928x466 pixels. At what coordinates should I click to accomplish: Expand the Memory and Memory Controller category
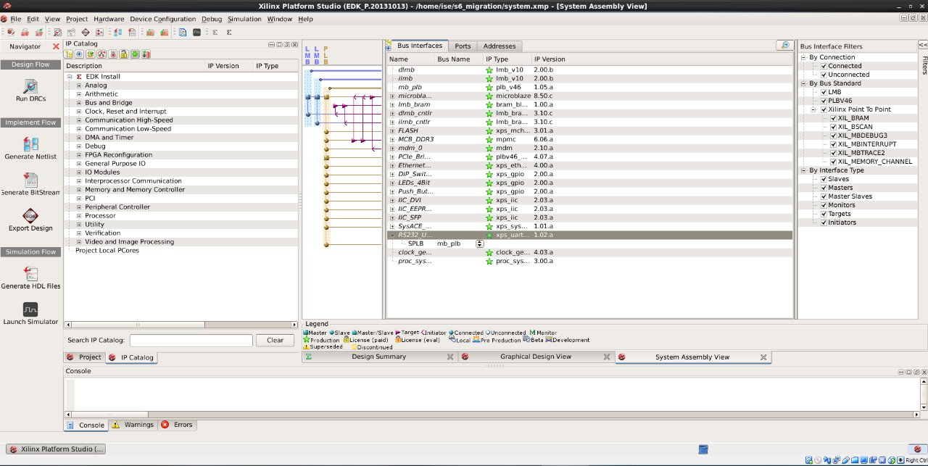[x=79, y=190]
